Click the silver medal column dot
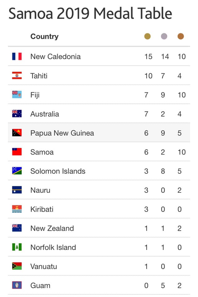The height and width of the screenshot is (297, 198). coord(164,36)
